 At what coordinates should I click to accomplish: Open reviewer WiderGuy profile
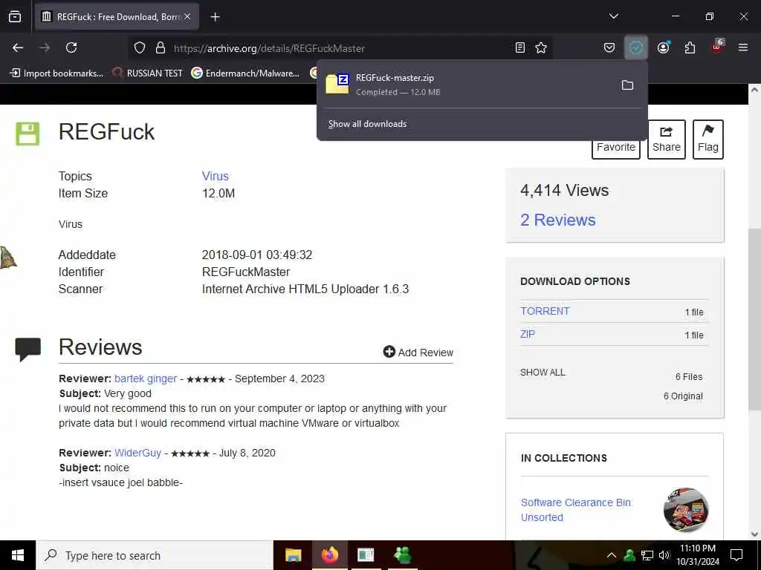(x=137, y=453)
